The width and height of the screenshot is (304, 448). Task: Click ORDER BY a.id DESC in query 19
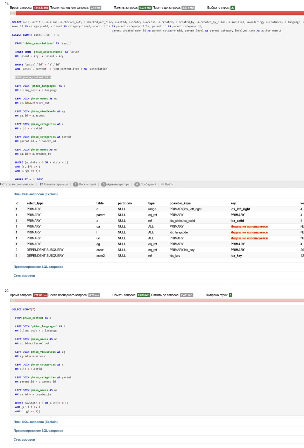[29, 179]
